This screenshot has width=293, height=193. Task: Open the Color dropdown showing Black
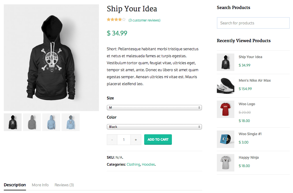154,127
